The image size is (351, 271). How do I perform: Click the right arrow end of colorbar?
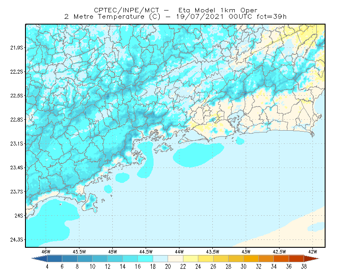(x=312, y=259)
